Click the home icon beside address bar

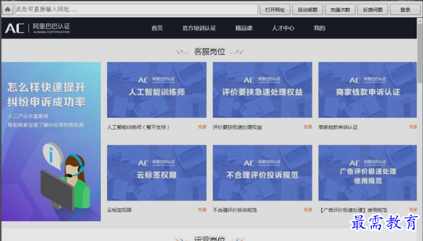coord(8,9)
